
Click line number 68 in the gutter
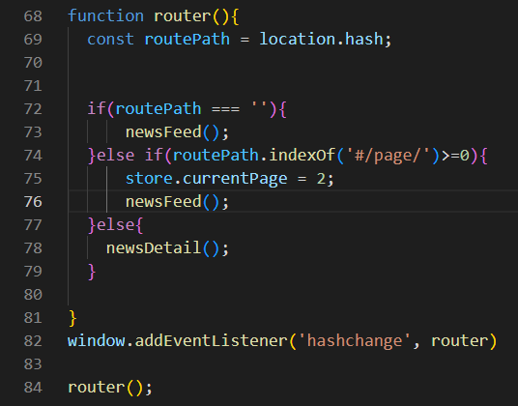click(x=33, y=16)
